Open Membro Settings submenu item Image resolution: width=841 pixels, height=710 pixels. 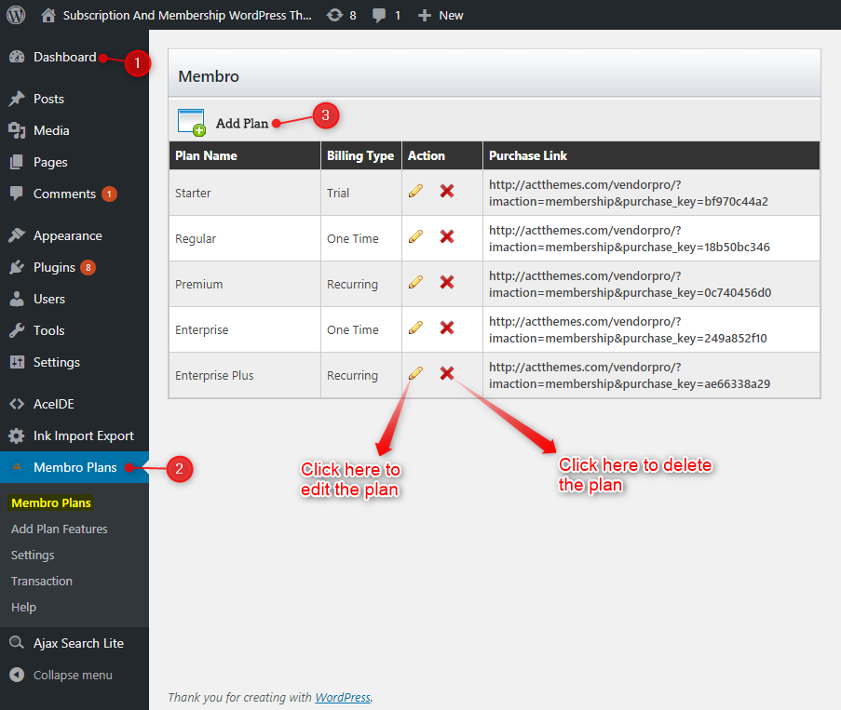[33, 556]
